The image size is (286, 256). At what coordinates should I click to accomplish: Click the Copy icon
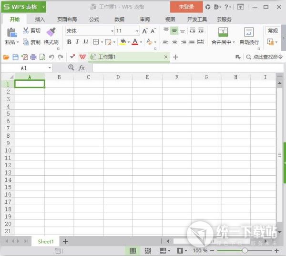[x=26, y=42]
